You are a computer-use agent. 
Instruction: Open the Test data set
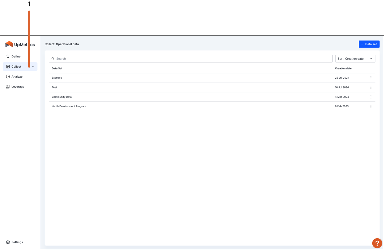54,87
